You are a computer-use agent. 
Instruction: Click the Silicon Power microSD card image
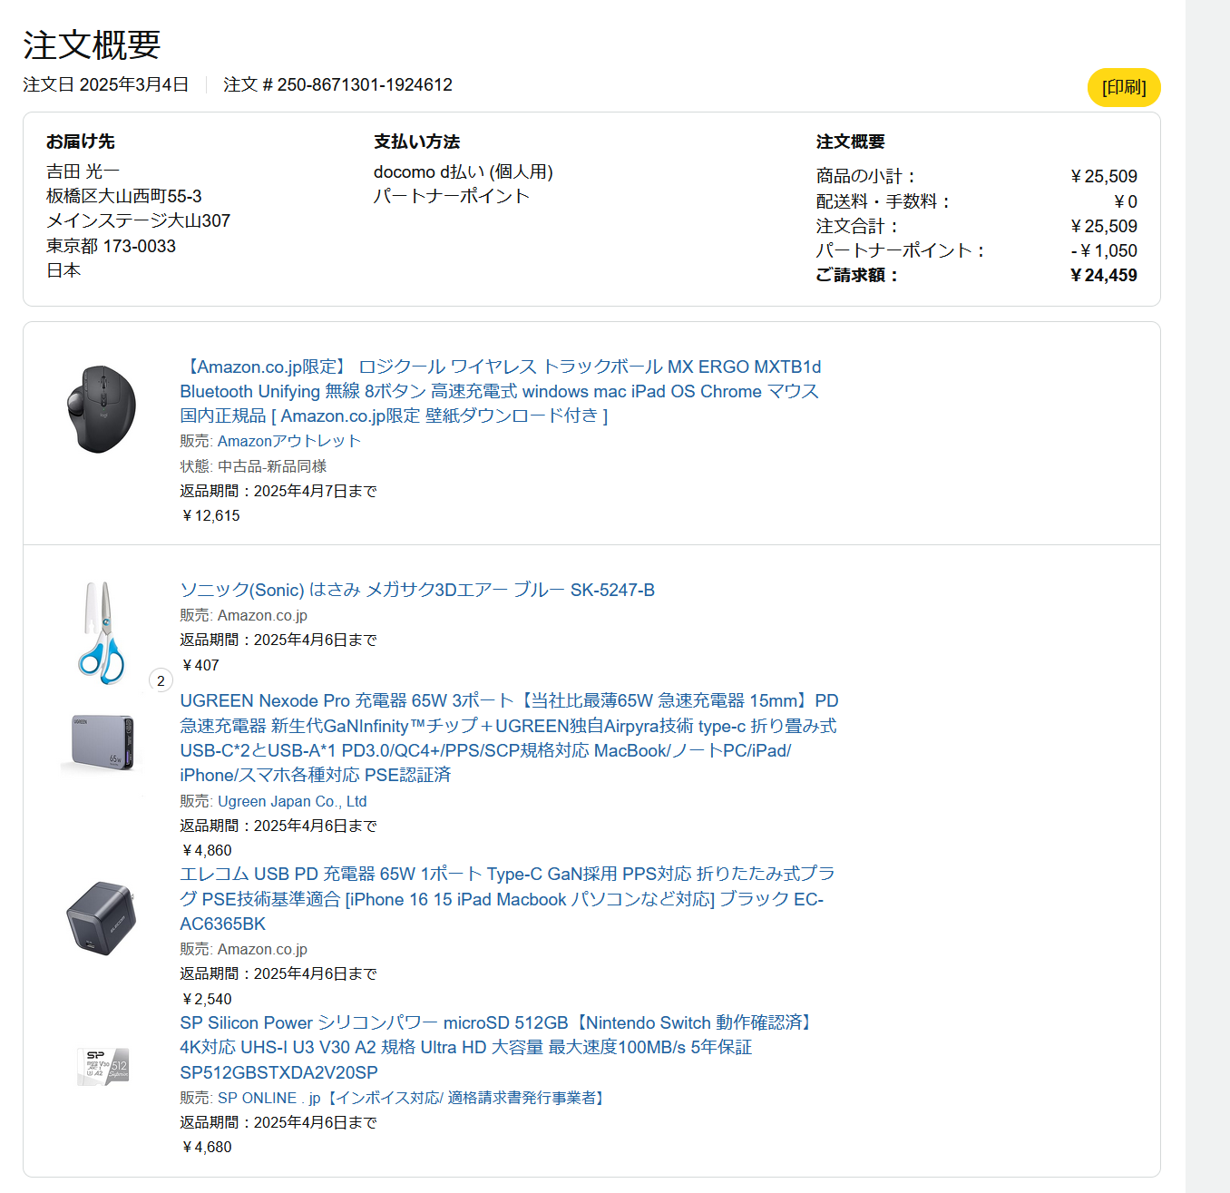point(102,1067)
